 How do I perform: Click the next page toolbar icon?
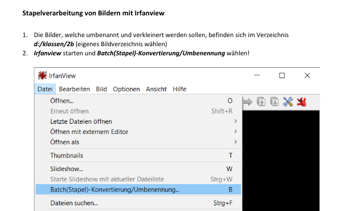tap(275, 102)
